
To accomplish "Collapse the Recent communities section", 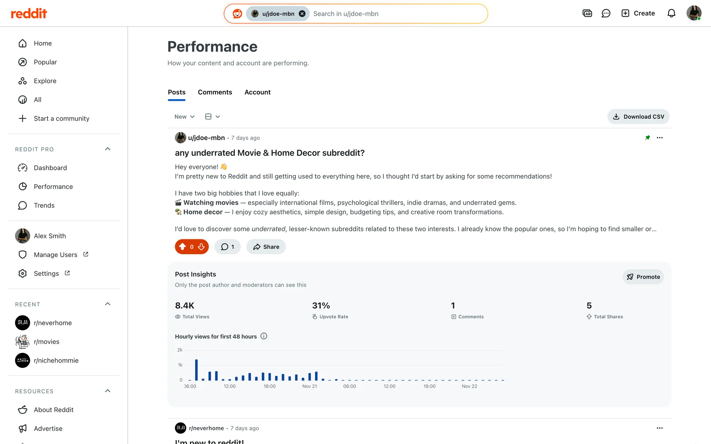I will [x=108, y=304].
